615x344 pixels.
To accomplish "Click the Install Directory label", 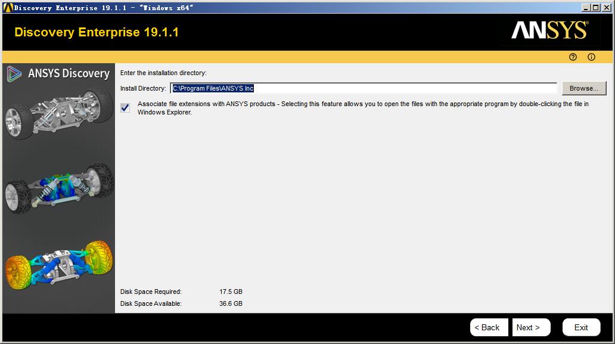I will pyautogui.click(x=143, y=88).
